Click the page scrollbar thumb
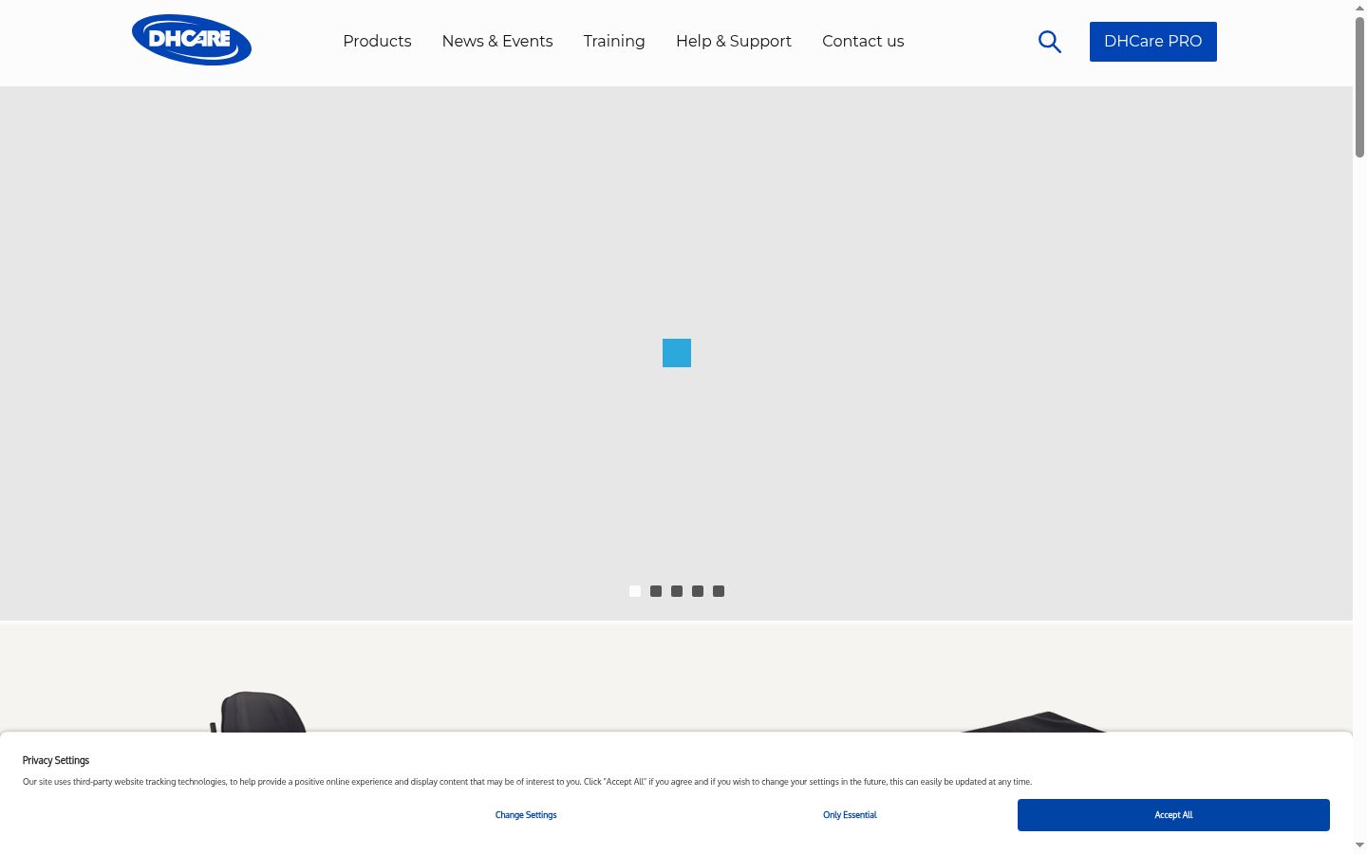This screenshot has width=1367, height=854. point(1359,86)
